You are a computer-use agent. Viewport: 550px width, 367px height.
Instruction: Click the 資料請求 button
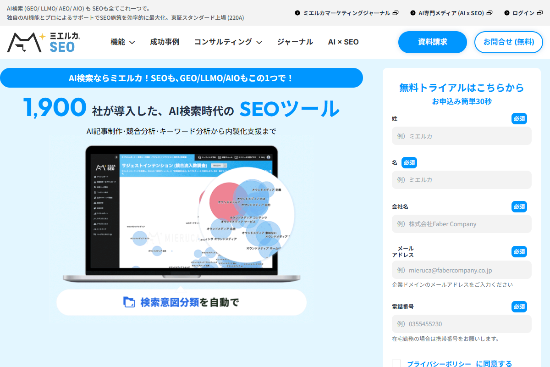(433, 42)
